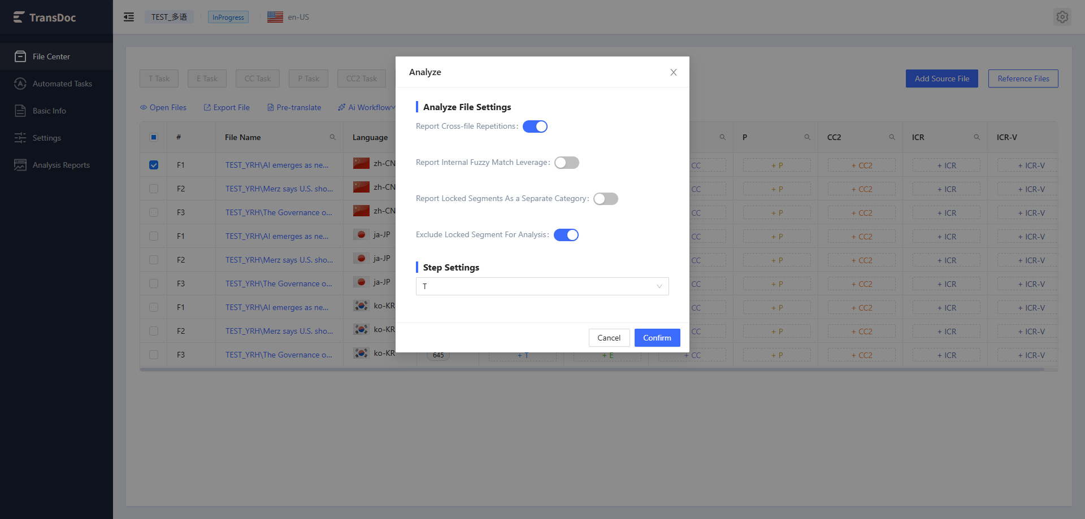Click Add Source File button
Image resolution: width=1085 pixels, height=519 pixels.
click(x=942, y=78)
